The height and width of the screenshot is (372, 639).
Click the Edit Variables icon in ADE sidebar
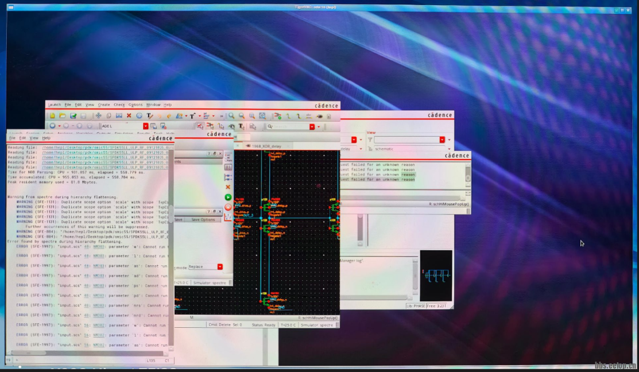coord(228,167)
